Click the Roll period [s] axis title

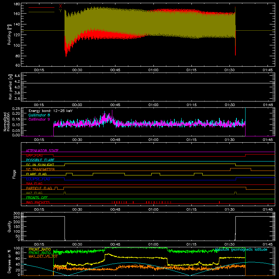point(10,87)
